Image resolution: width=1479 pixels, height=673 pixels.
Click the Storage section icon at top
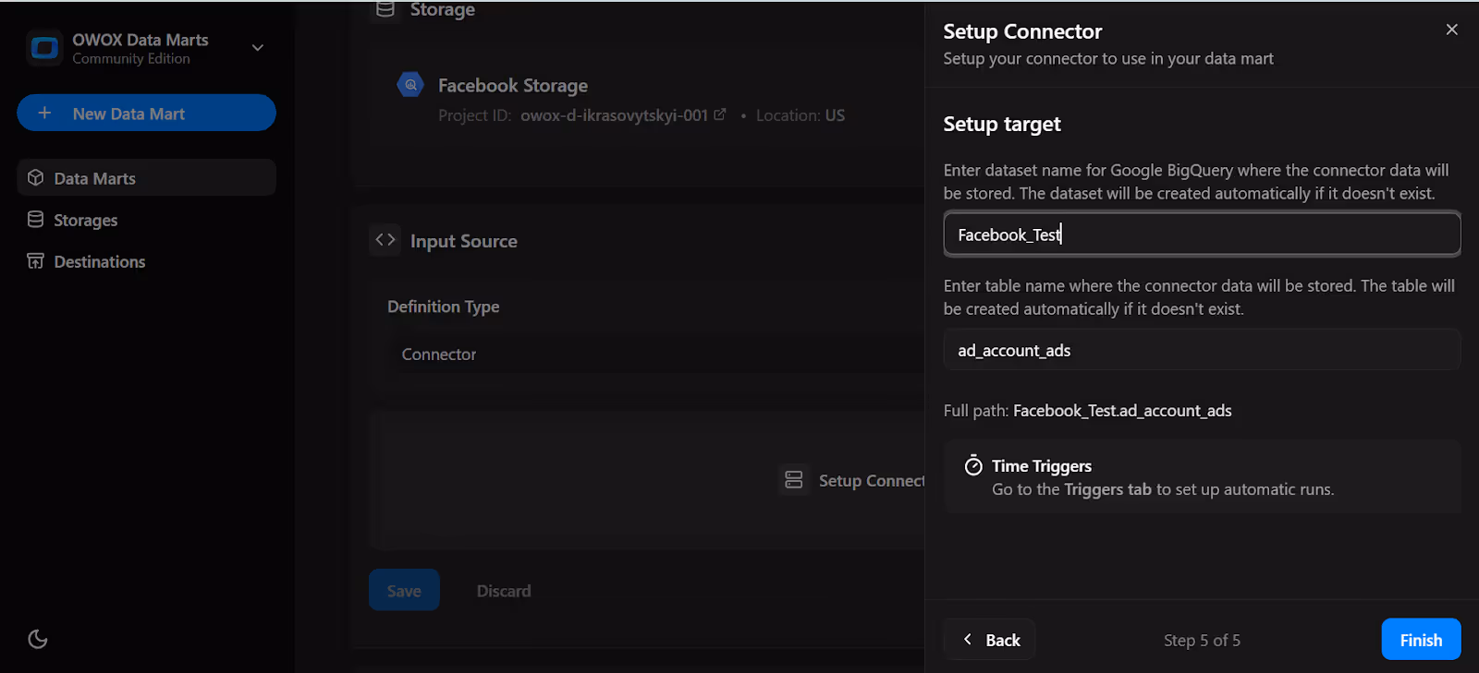pos(385,9)
